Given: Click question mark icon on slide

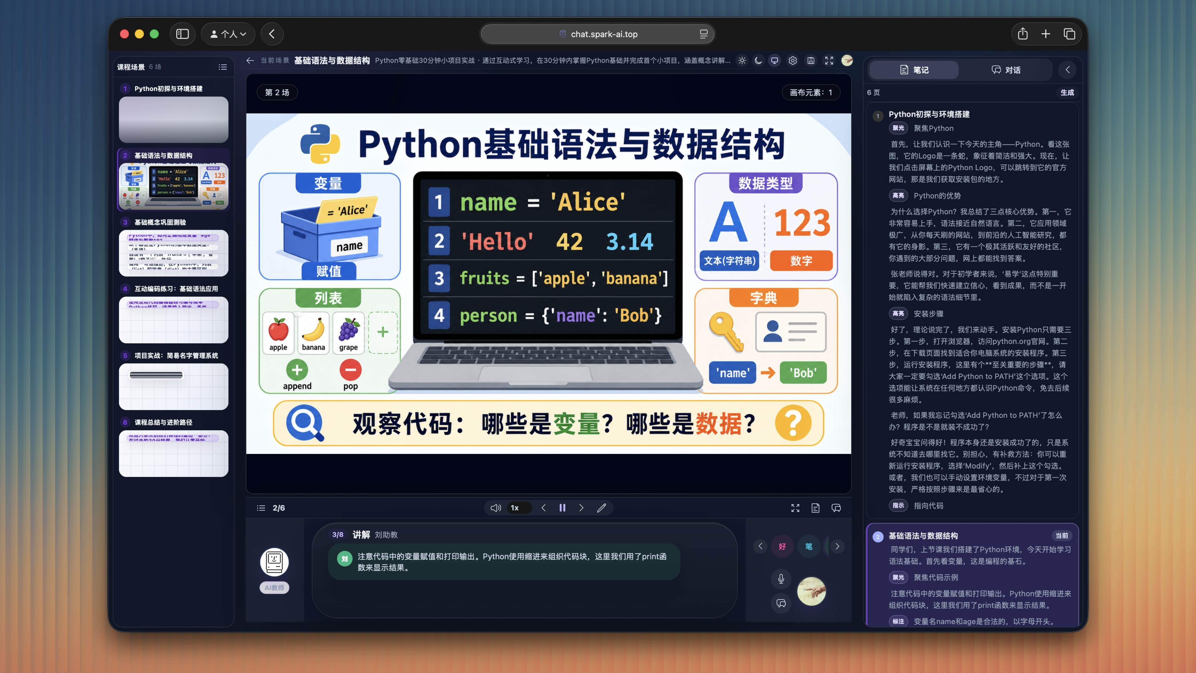Looking at the screenshot, I should (x=793, y=423).
